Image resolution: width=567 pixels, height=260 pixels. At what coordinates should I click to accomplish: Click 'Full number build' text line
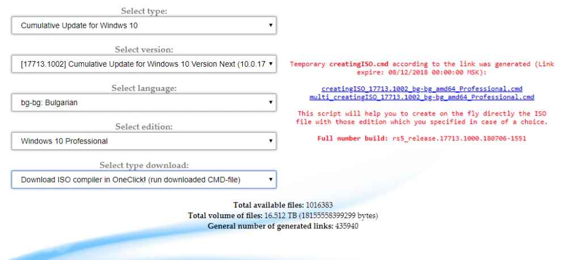[x=422, y=138]
